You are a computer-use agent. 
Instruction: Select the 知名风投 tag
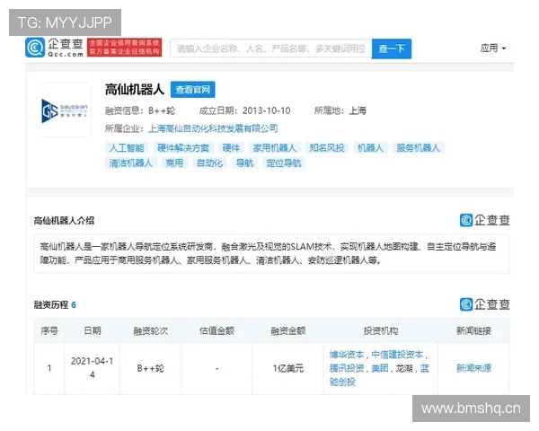(327, 148)
